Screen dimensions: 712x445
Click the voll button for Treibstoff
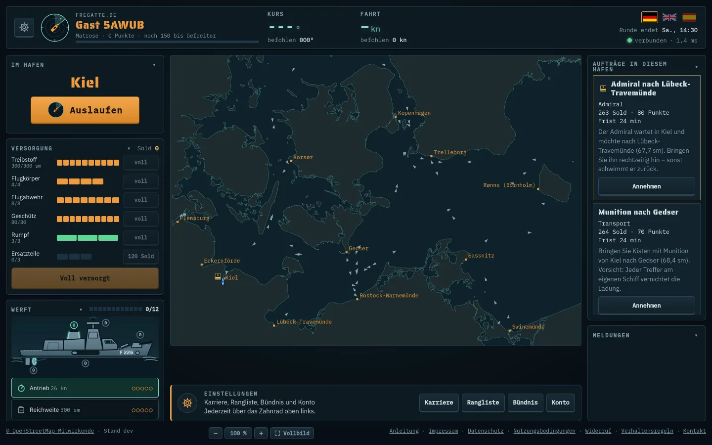point(141,162)
